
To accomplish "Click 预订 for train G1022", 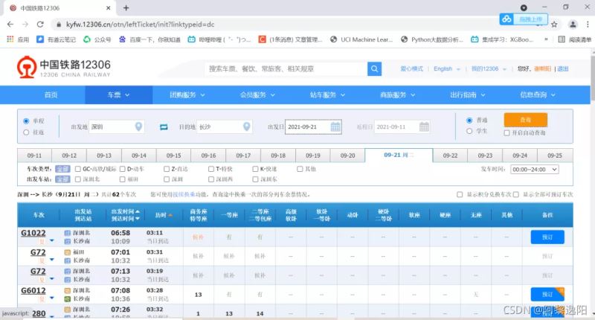I will [547, 237].
